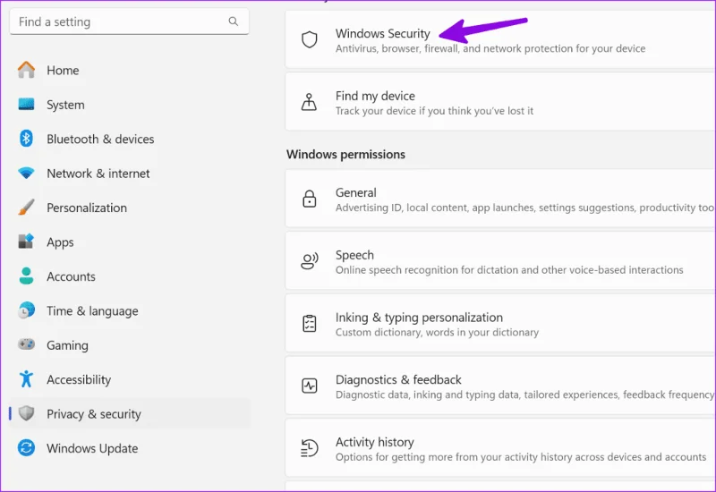Click 'Track your device' description text

(434, 111)
